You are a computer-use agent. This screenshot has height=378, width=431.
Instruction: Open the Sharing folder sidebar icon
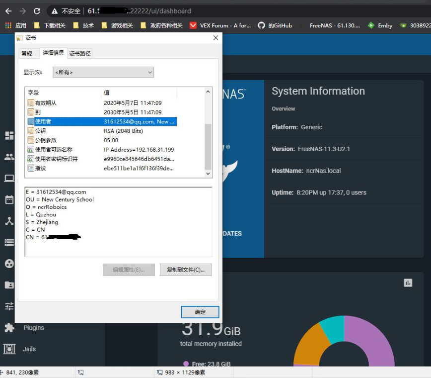point(9,285)
